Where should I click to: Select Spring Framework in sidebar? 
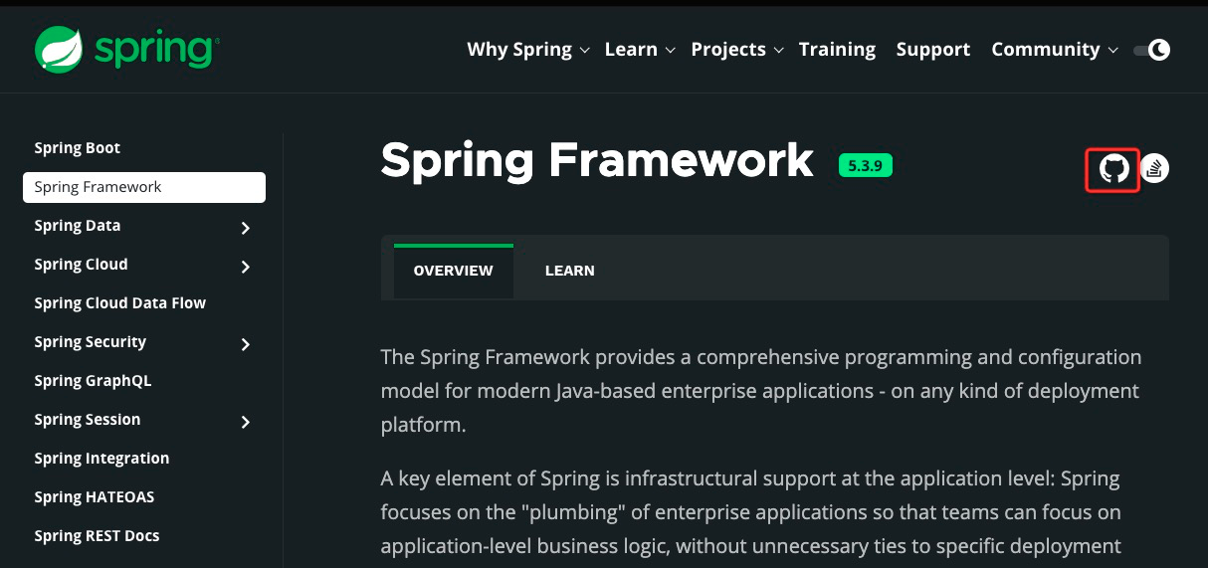coord(144,187)
